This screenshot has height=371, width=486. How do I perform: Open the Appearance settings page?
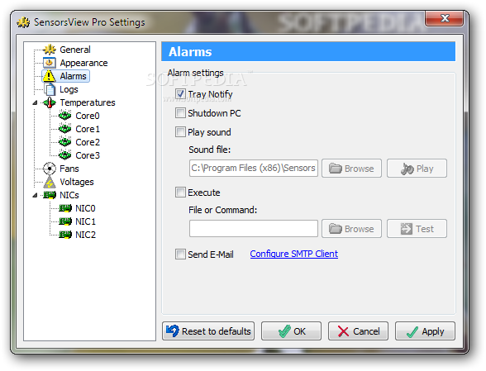83,63
